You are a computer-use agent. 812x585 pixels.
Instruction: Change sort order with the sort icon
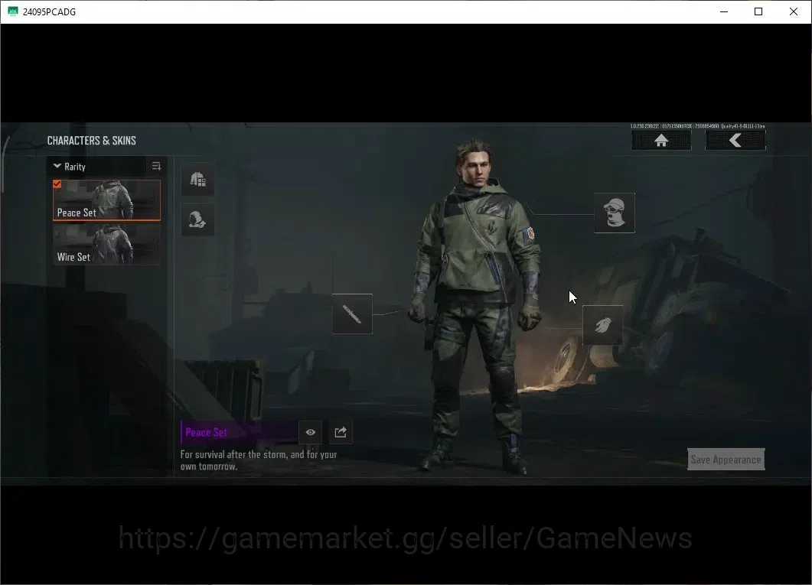[x=156, y=167]
